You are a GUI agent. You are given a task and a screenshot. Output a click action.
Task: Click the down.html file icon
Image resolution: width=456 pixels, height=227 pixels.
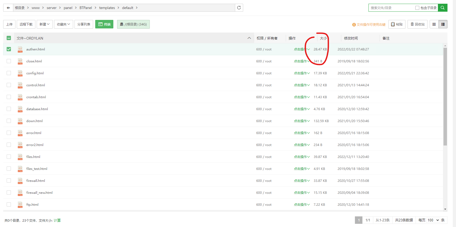click(x=20, y=121)
